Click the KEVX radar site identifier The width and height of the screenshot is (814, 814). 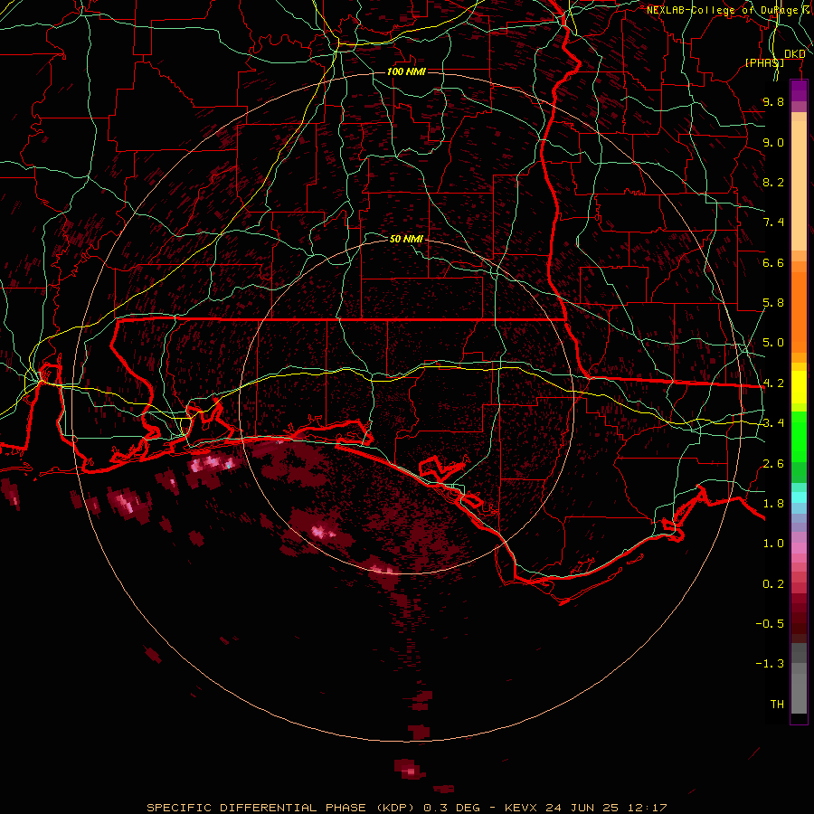point(521,808)
